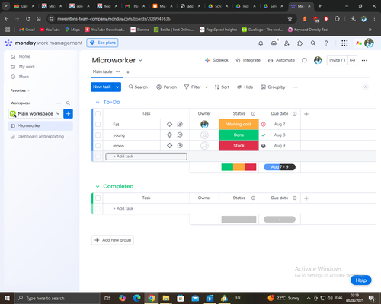Open updates conversation for young task
381x304 pixels.
180,135
